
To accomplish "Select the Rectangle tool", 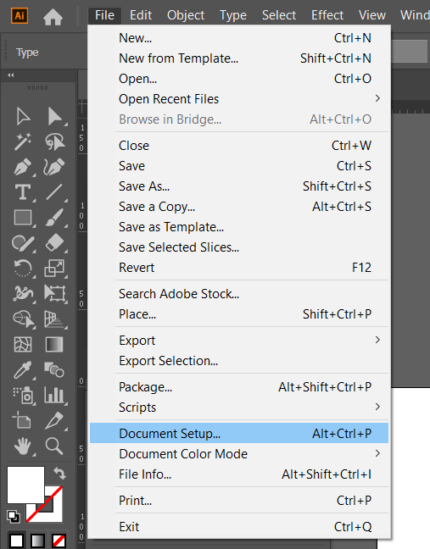I will click(x=23, y=218).
